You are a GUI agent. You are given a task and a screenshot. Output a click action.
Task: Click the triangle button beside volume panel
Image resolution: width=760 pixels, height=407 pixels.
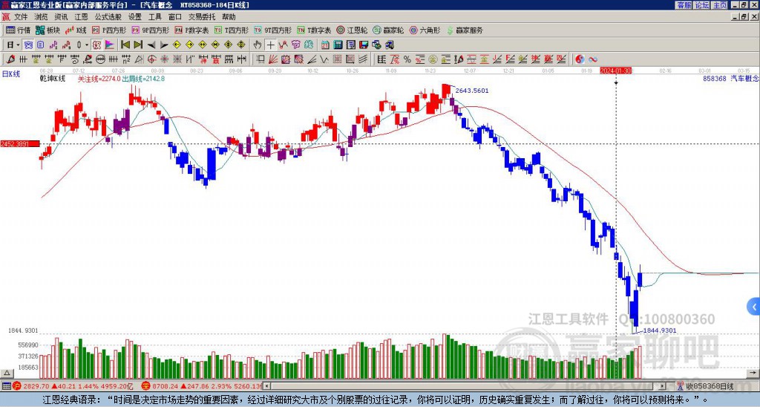coord(7,373)
